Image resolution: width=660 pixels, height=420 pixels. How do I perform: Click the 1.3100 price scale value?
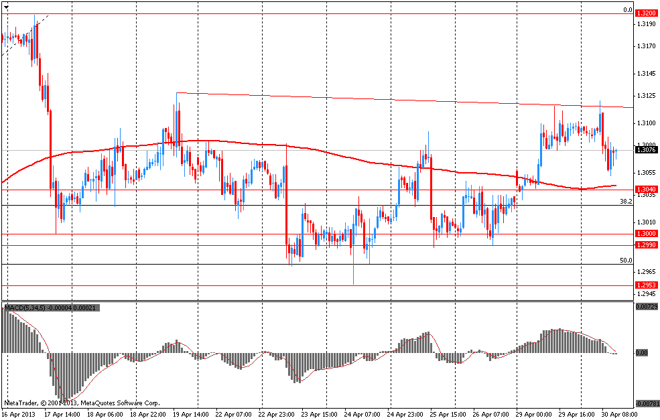(x=647, y=123)
